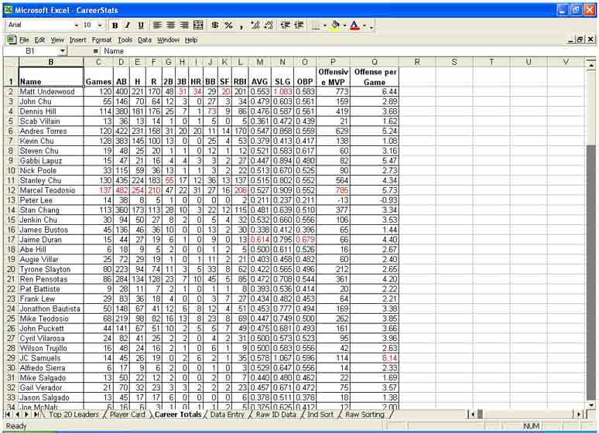Toggle bold formatting
Viewport: 599px width, 433px height.
point(115,26)
